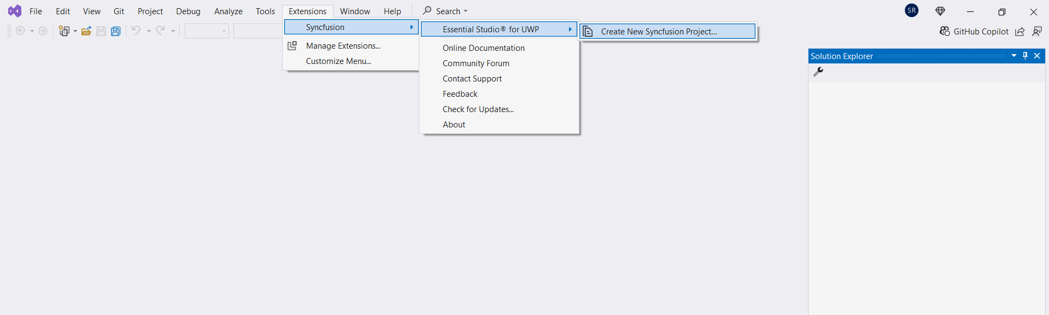Select Essential Studio® for UWP entry
Viewport: 1049px width, 315px height.
pos(499,30)
